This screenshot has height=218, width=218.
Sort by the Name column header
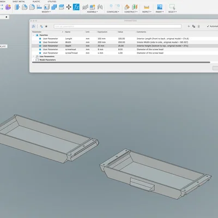[68, 32]
